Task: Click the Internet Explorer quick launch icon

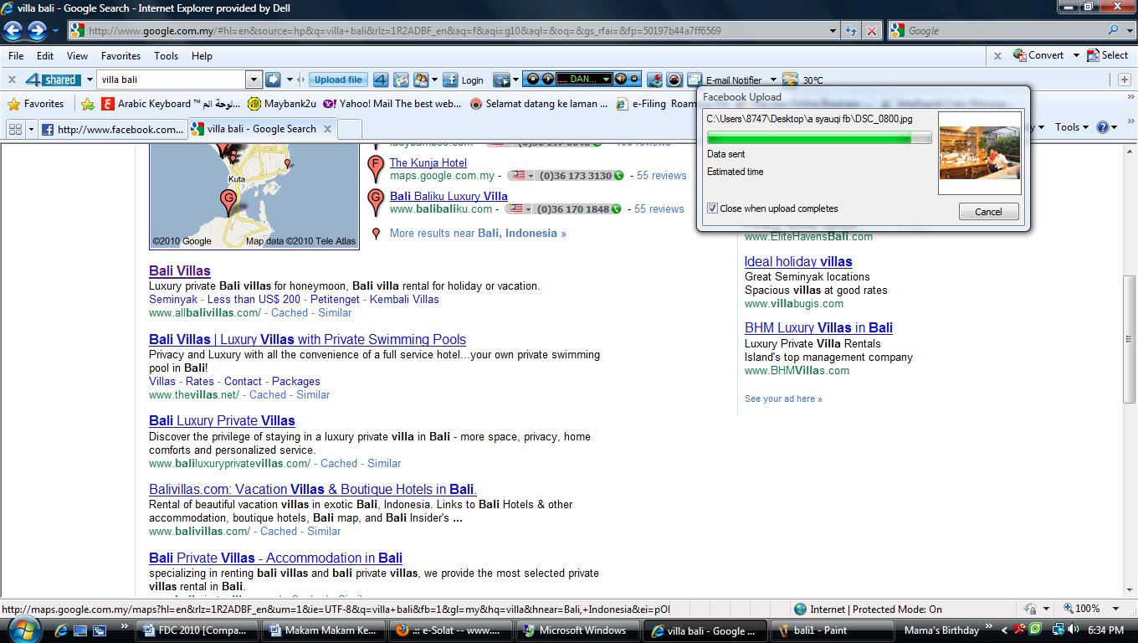Action: (x=61, y=630)
